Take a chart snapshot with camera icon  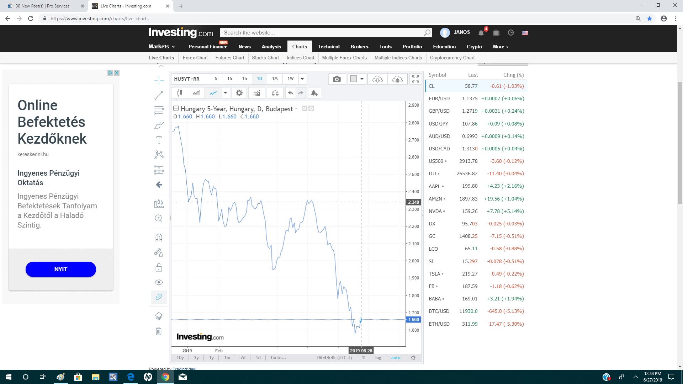[x=337, y=79]
